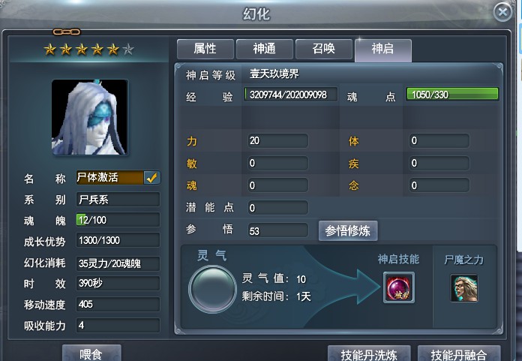
Task: Close the 幻化 window
Action: click(x=502, y=12)
